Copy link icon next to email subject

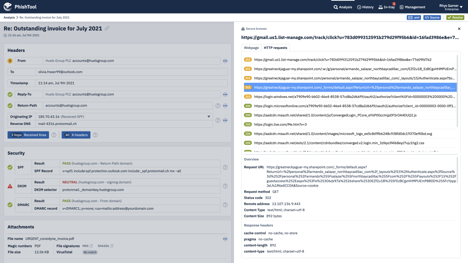(x=107, y=28)
